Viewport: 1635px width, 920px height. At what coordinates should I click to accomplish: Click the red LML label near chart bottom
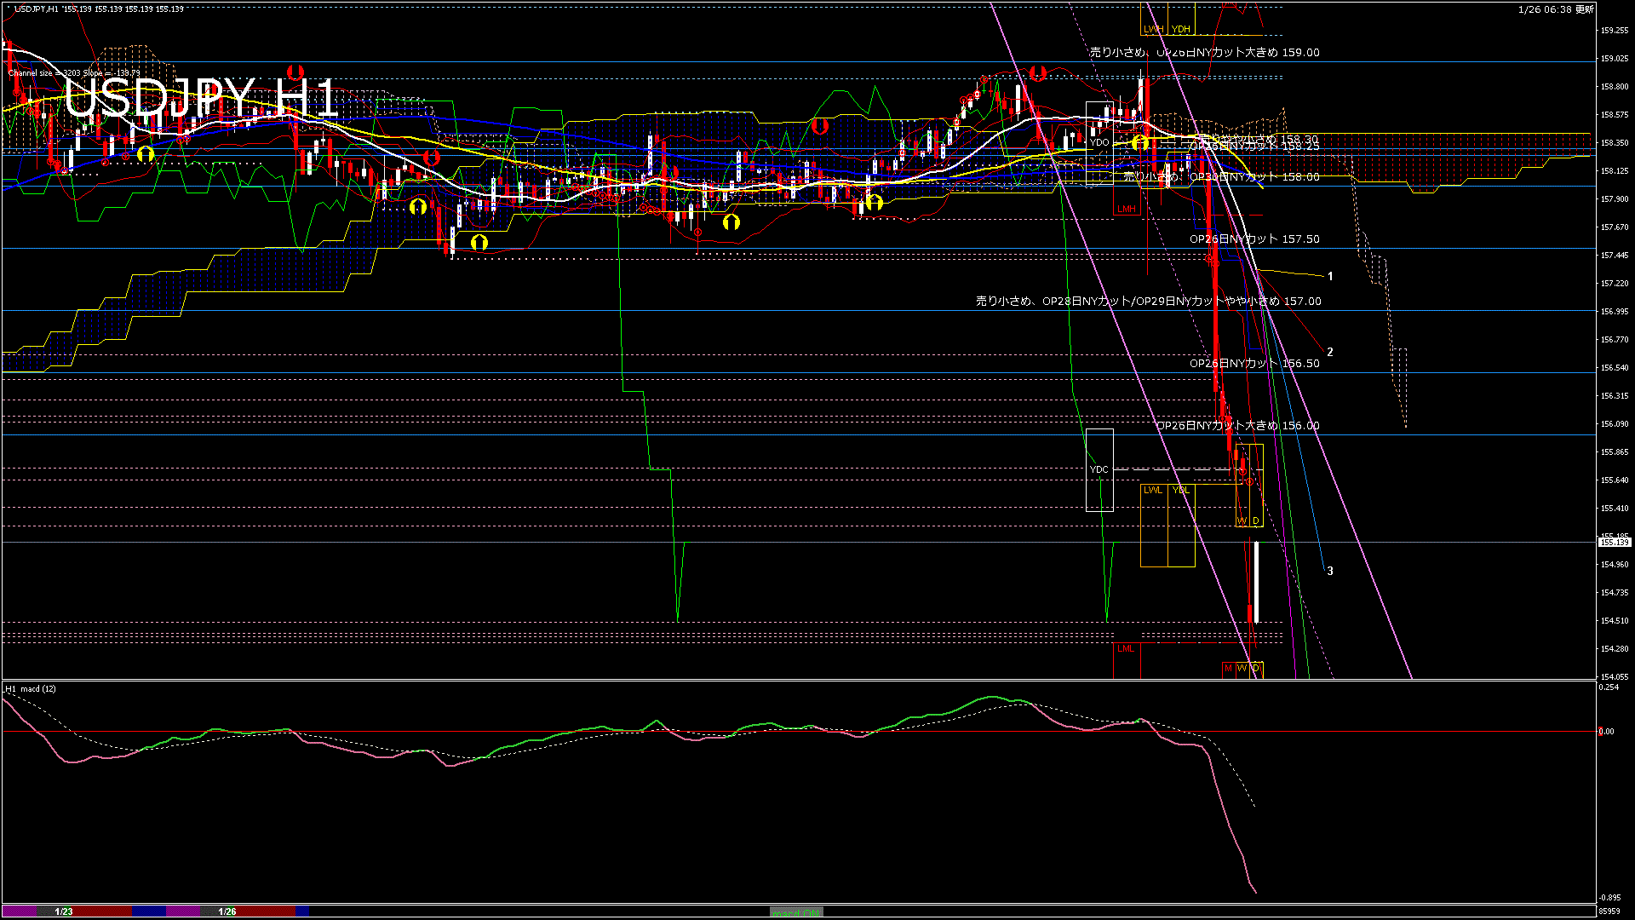click(x=1126, y=648)
